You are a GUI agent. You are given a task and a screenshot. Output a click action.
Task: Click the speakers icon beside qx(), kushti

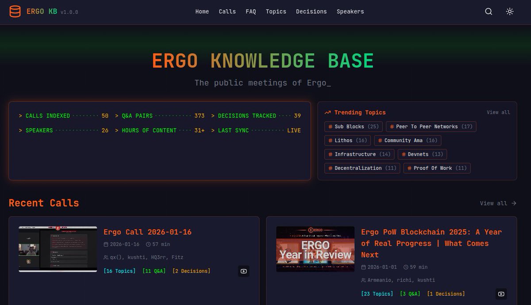(x=105, y=257)
